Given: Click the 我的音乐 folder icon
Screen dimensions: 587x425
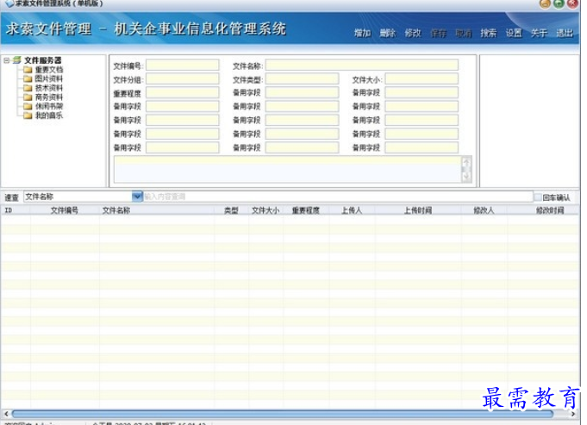Looking at the screenshot, I should pyautogui.click(x=28, y=116).
